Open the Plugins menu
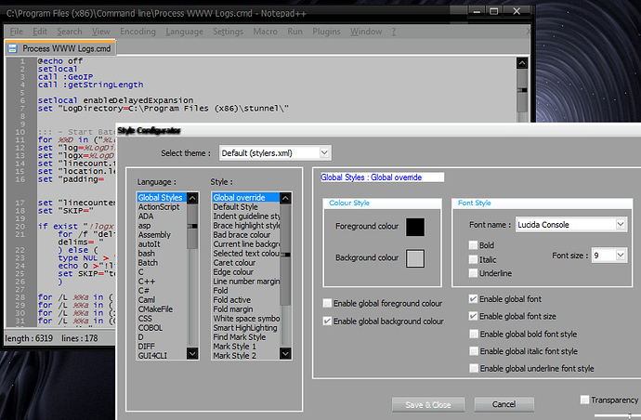Screen dimensions: 641x420 pos(326,32)
